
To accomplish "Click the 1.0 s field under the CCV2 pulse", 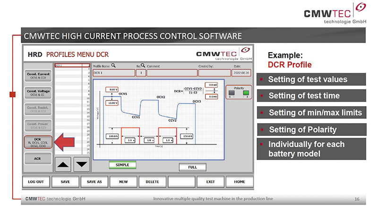I will (168, 140).
